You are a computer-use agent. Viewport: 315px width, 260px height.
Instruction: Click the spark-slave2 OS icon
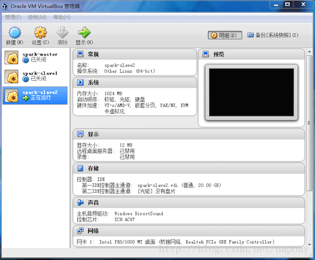[x=12, y=95]
